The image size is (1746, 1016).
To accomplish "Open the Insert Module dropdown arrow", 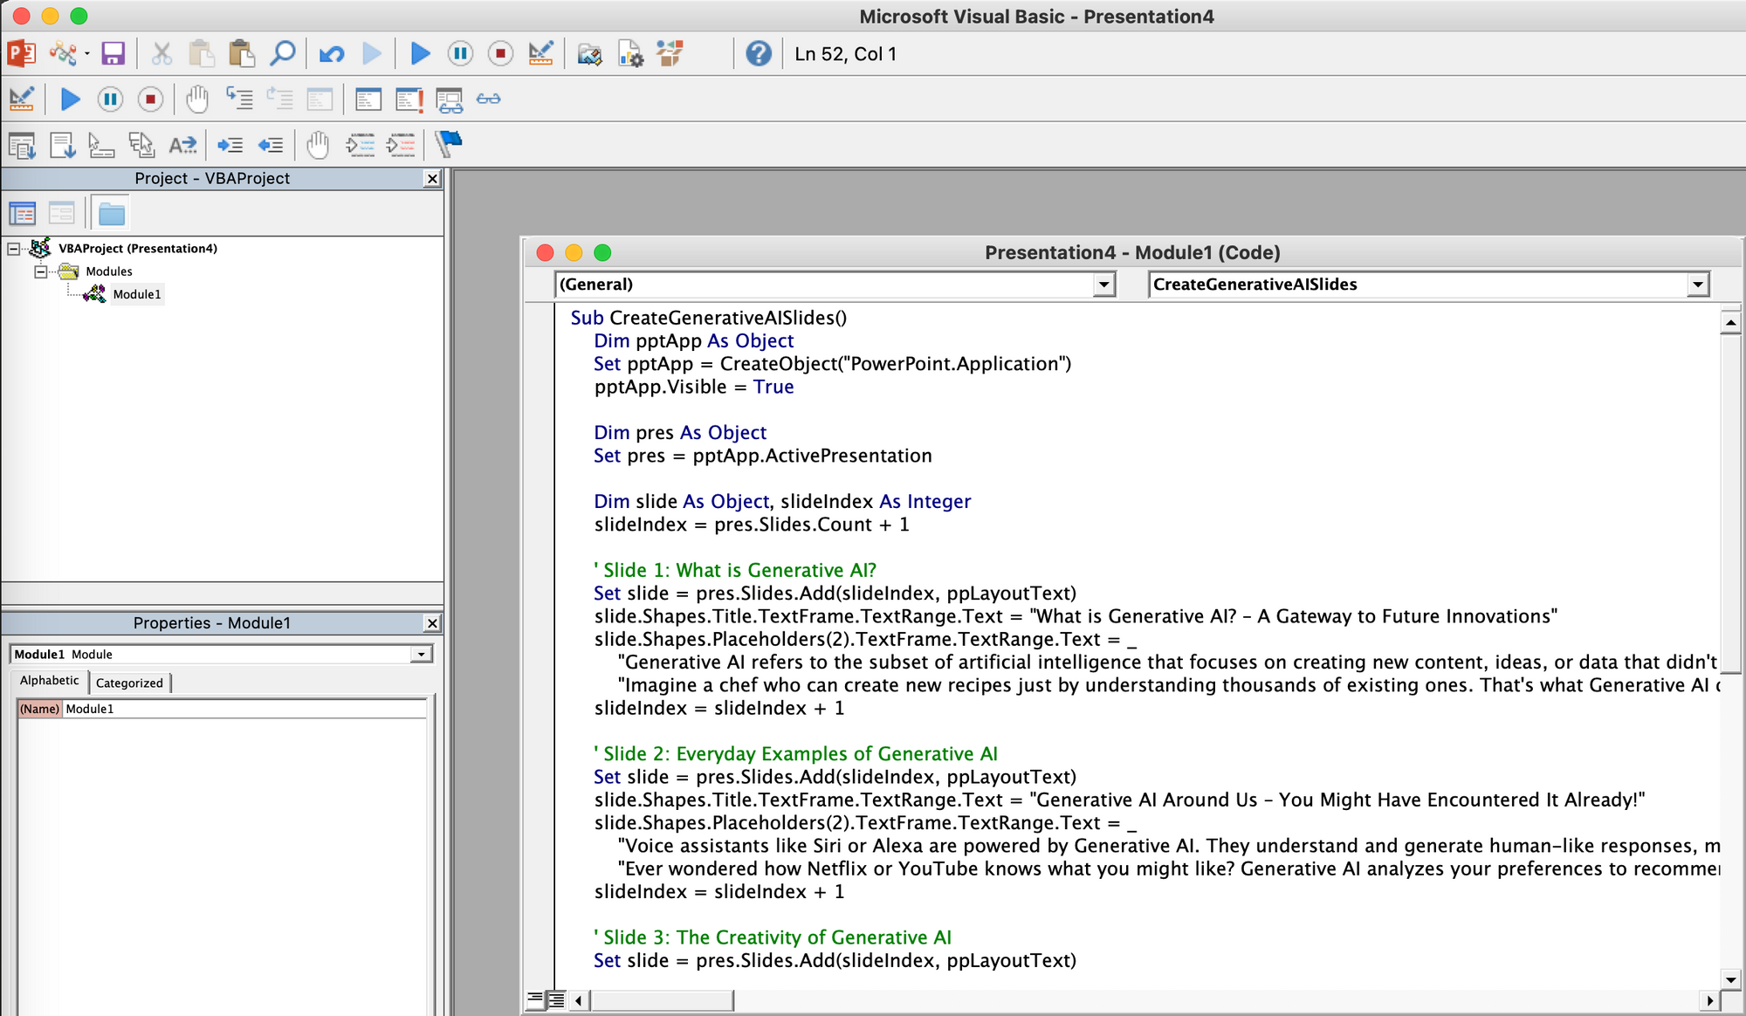I will tap(87, 54).
